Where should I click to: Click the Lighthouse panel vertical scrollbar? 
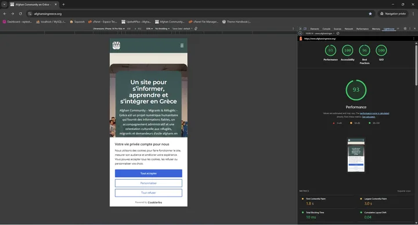[416, 65]
